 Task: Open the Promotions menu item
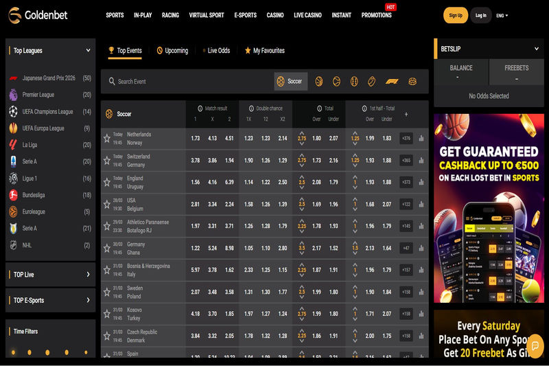pos(376,15)
